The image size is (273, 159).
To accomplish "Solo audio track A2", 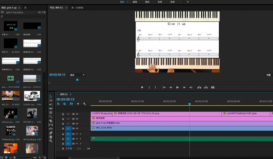I will tap(81, 139).
